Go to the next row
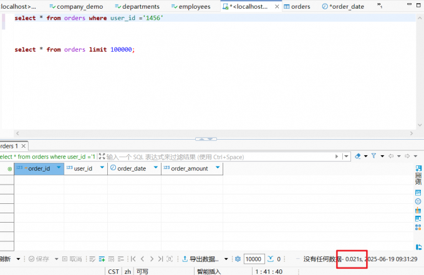 [152, 259]
